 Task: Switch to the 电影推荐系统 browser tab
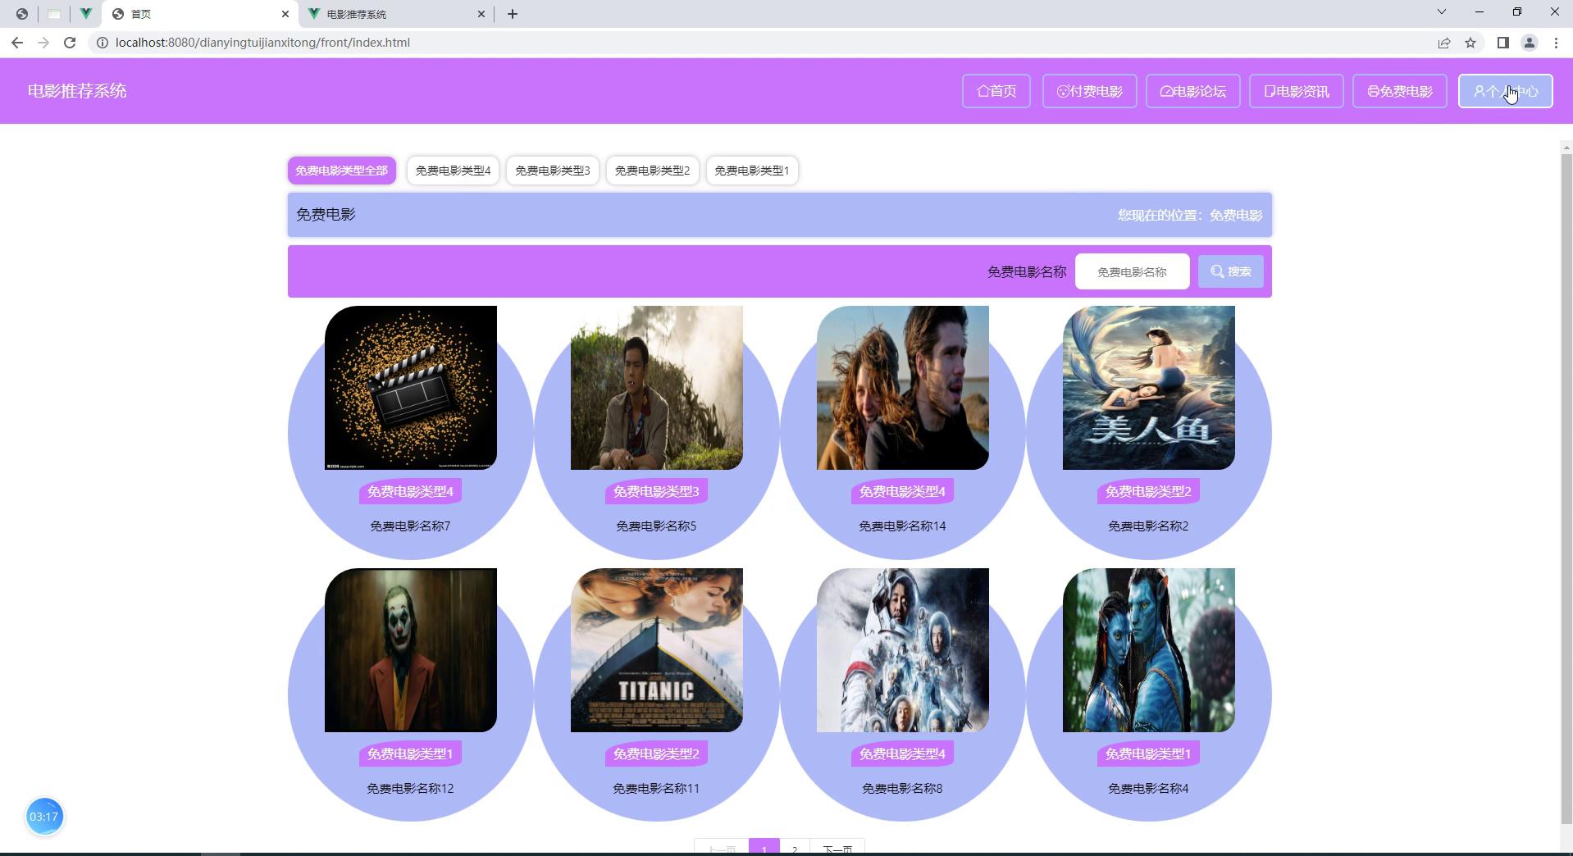(396, 14)
